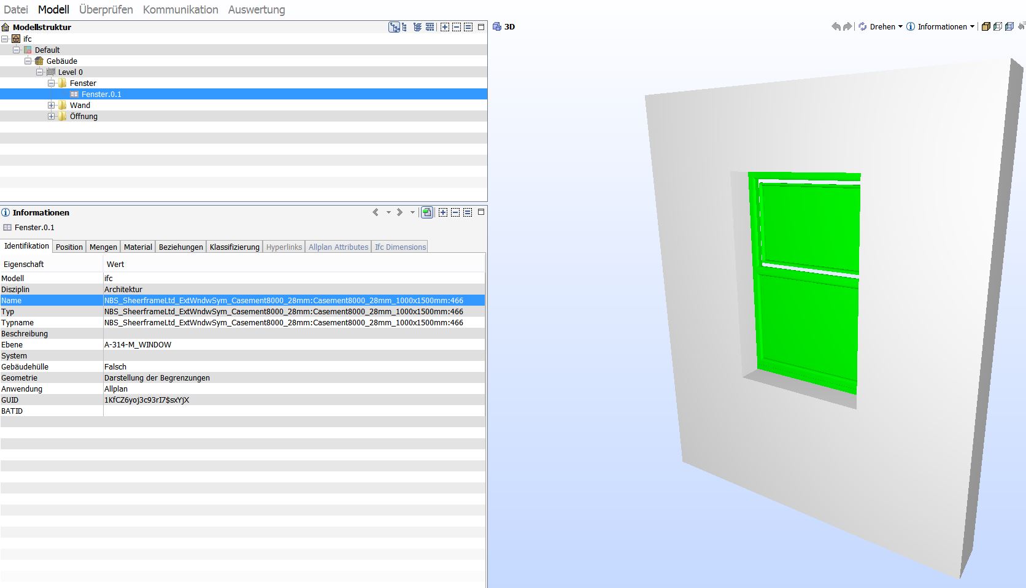Click the grid rows icon in Modellstruktur toolbar
Viewport: 1026px width, 588px height.
(430, 27)
